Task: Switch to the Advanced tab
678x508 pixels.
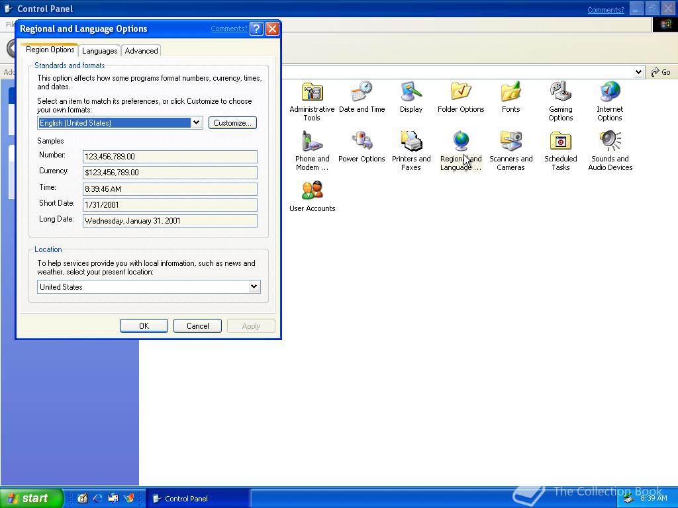Action: point(141,51)
